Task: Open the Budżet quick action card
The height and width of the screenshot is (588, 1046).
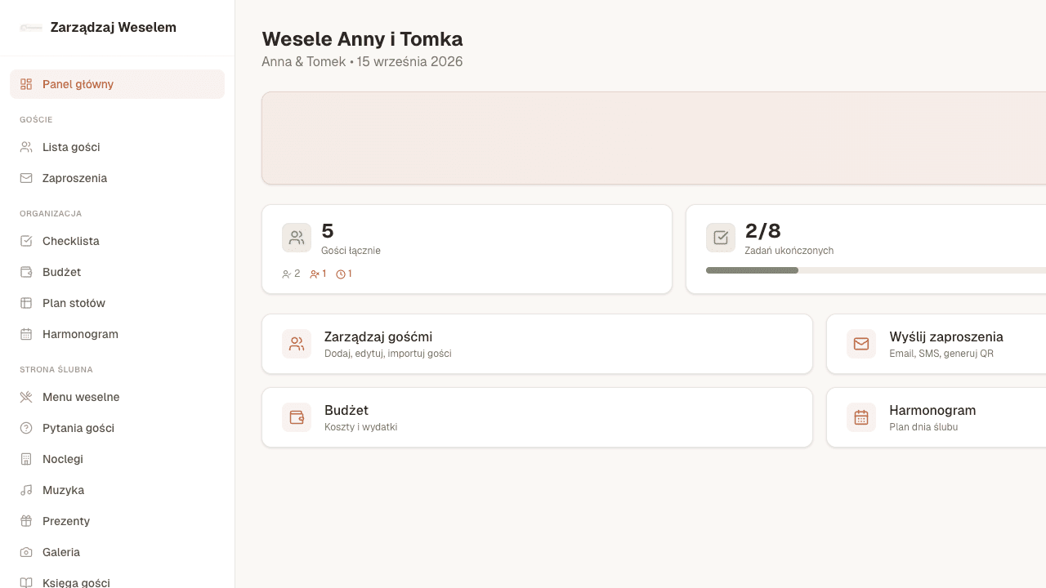Action: pyautogui.click(x=537, y=417)
